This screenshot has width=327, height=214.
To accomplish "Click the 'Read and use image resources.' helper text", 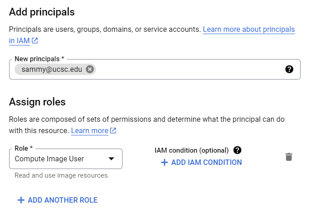I will tap(62, 175).
